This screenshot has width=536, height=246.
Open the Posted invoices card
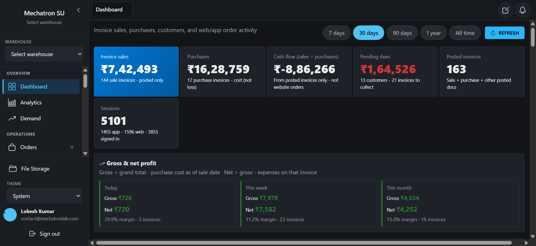pyautogui.click(x=482, y=71)
